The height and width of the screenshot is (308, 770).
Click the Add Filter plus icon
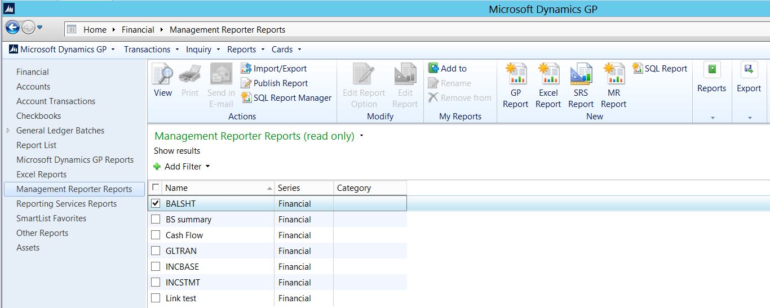coord(157,167)
